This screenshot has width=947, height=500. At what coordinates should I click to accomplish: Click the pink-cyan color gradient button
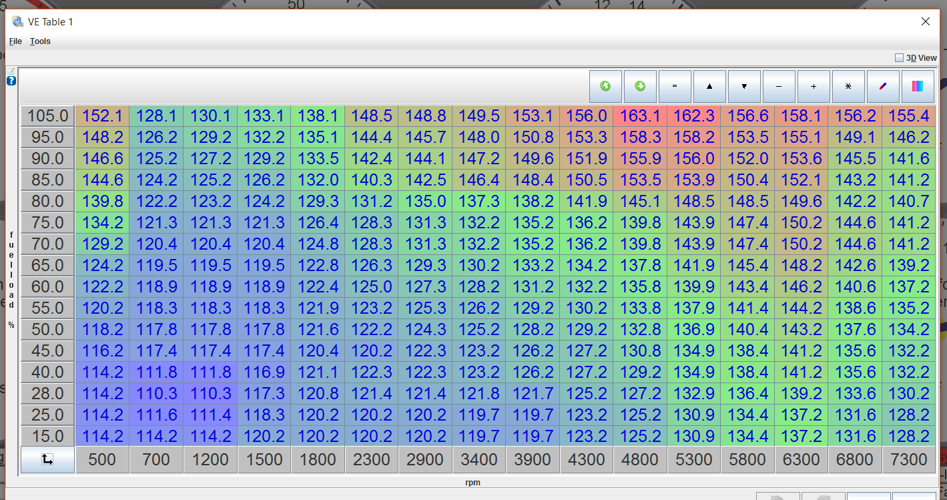point(918,87)
